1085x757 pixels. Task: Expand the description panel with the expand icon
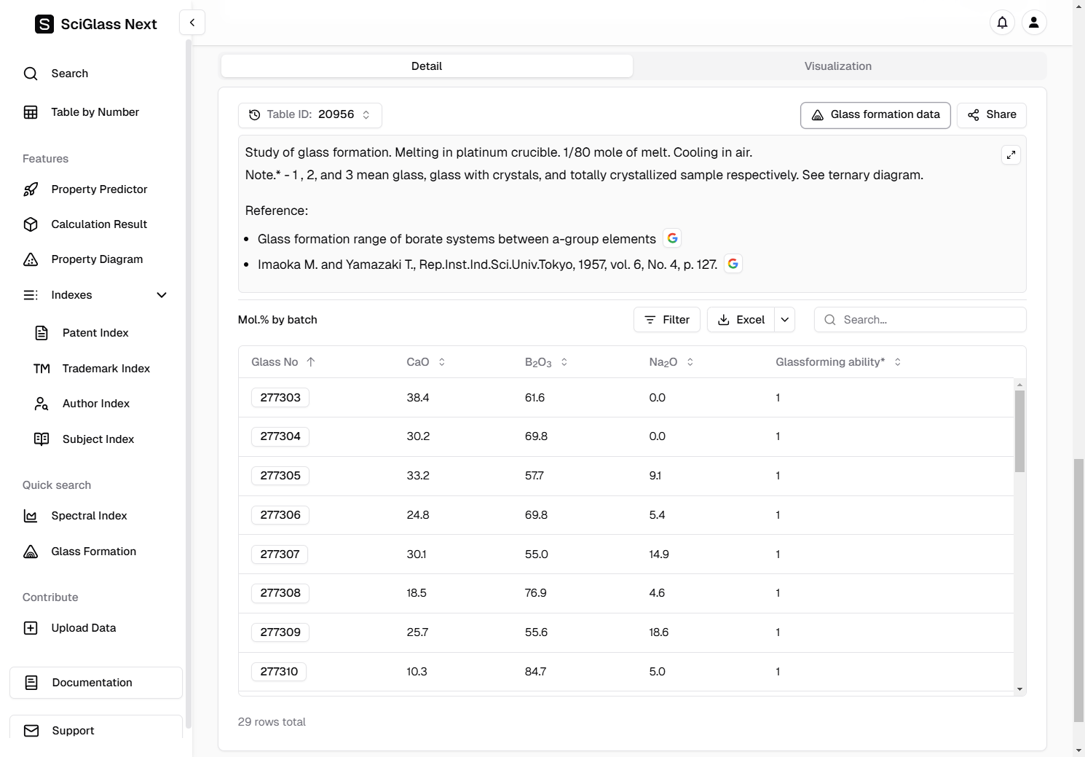1011,155
